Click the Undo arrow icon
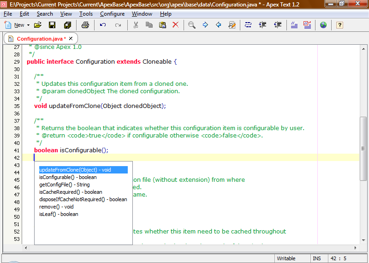The height and width of the screenshot is (263, 369). point(102,25)
